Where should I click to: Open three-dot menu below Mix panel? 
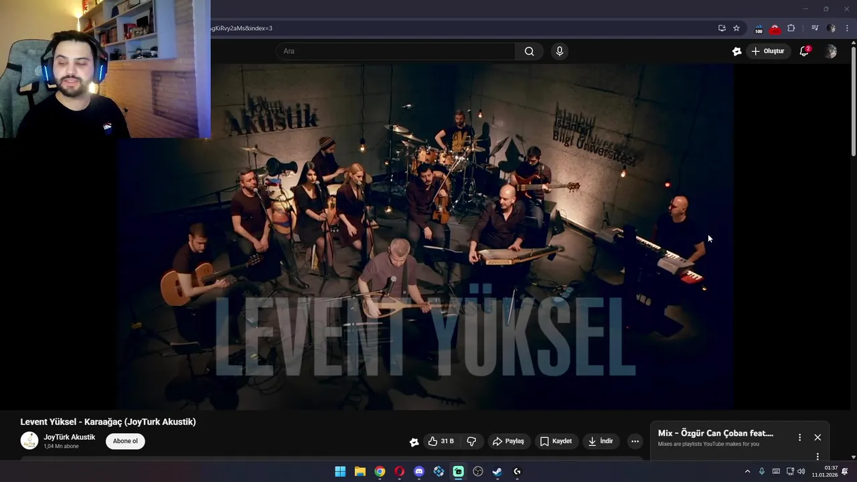817,457
